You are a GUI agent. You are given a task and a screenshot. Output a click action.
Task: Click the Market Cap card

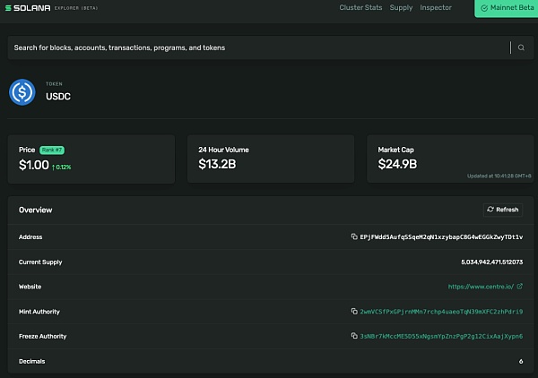pyautogui.click(x=450, y=159)
